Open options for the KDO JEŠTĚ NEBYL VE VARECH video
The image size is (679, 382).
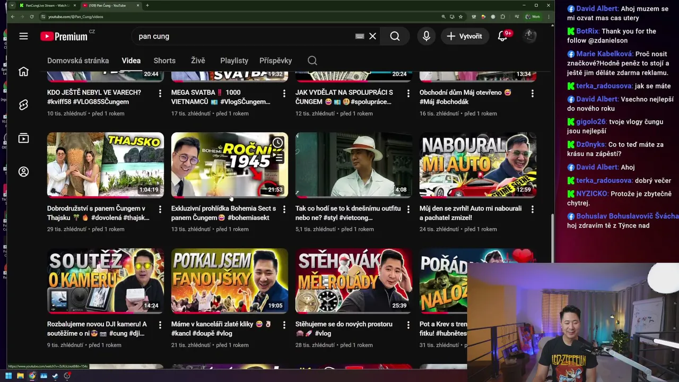click(160, 93)
